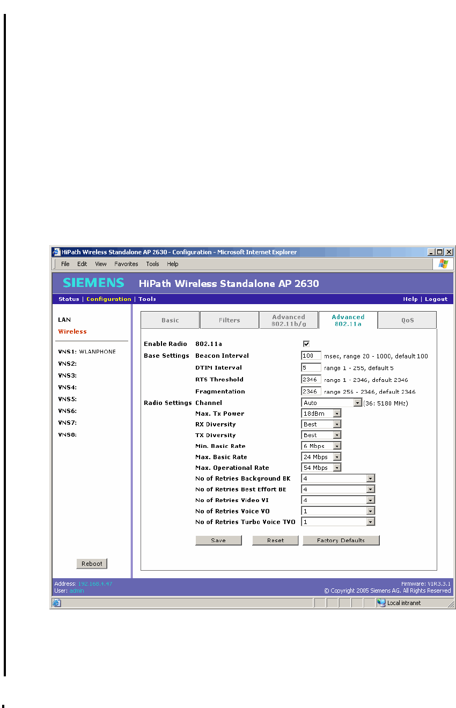Viewport: 456px width, 708px height.
Task: Open the Tools link in navigation bar
Action: click(147, 299)
